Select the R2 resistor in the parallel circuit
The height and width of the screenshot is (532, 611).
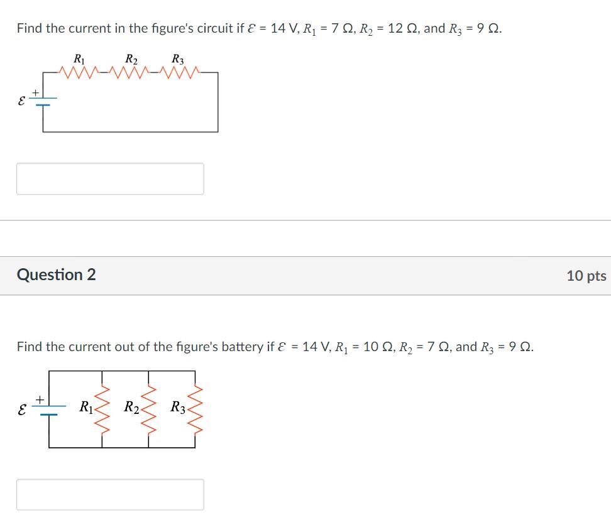point(148,408)
